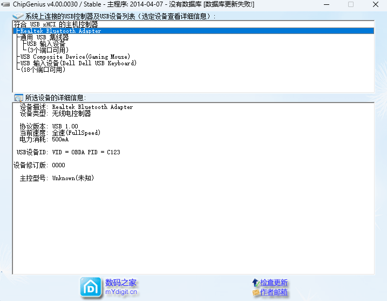The width and height of the screenshot is (387, 301).
Task: Click the USB drive icon beside device list header
Action: [18, 16]
